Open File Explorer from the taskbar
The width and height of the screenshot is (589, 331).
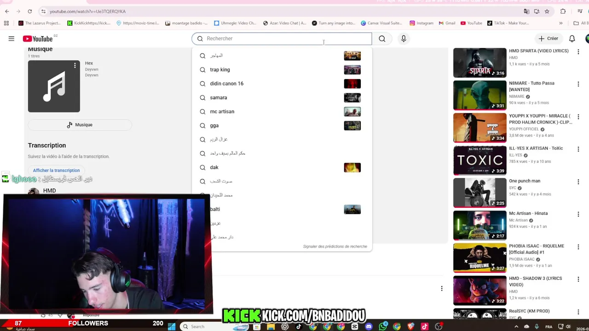pyautogui.click(x=271, y=327)
